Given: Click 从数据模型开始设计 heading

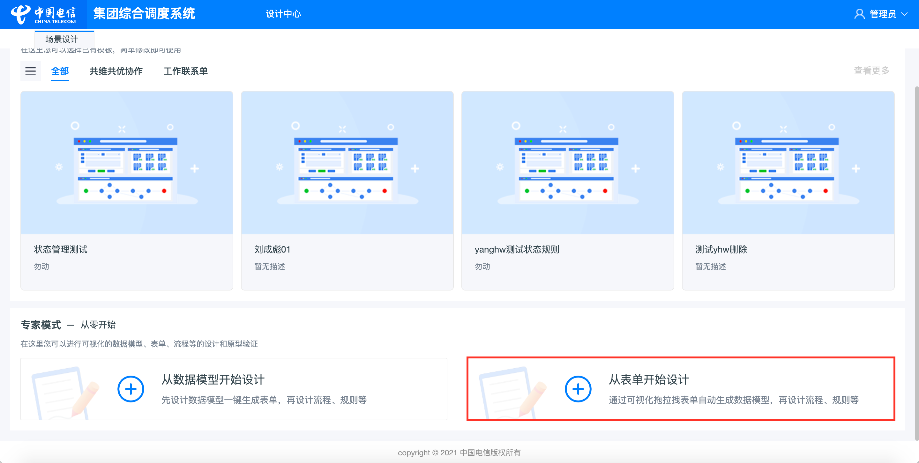Looking at the screenshot, I should point(213,379).
